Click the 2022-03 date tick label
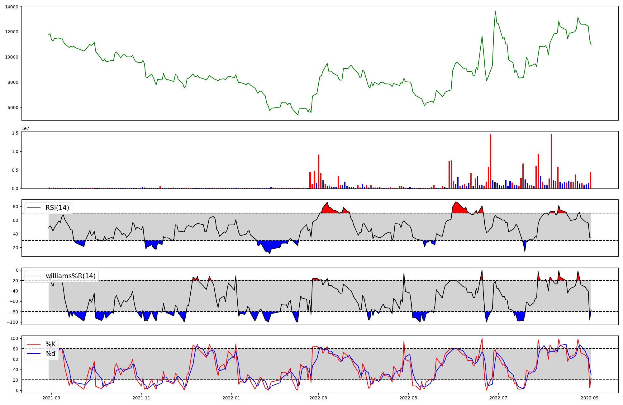This screenshot has height=405, width=623. coord(318,398)
